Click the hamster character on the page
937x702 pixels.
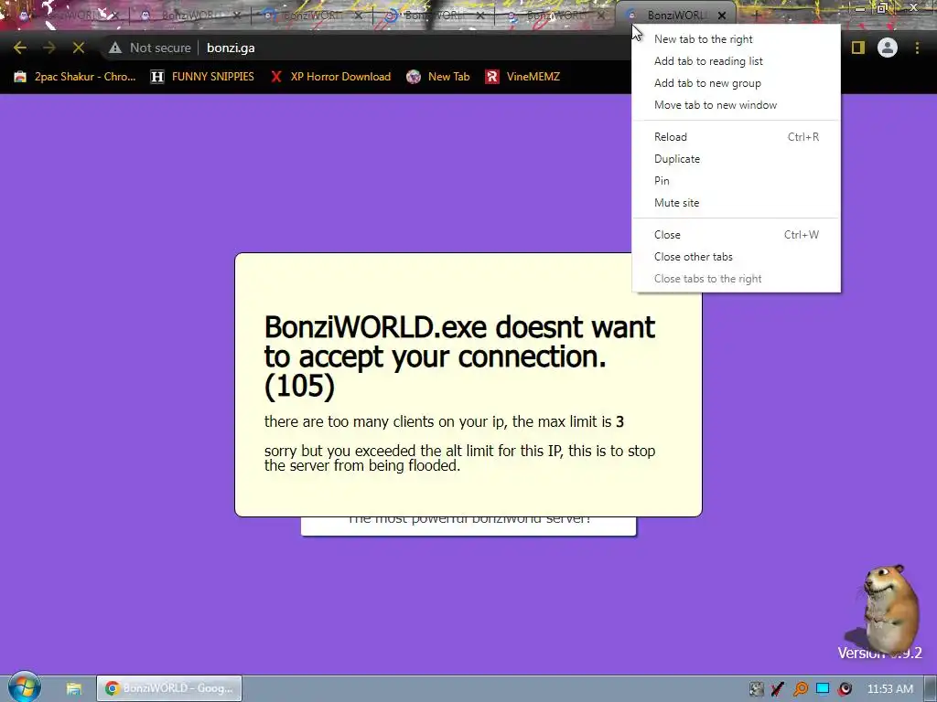pyautogui.click(x=889, y=607)
